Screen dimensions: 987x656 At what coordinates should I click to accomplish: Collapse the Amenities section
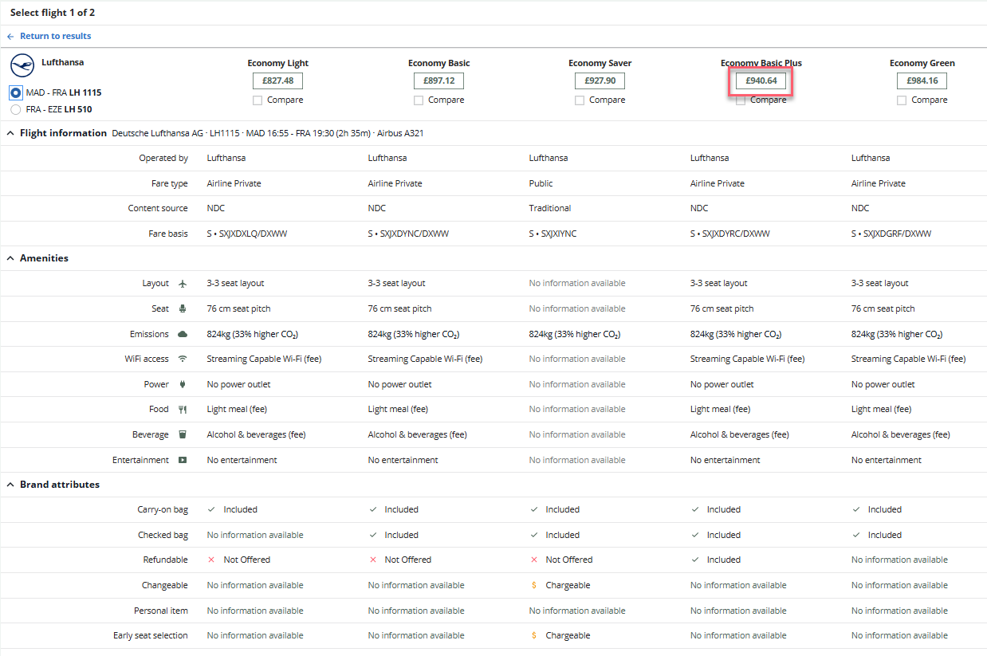tap(11, 258)
